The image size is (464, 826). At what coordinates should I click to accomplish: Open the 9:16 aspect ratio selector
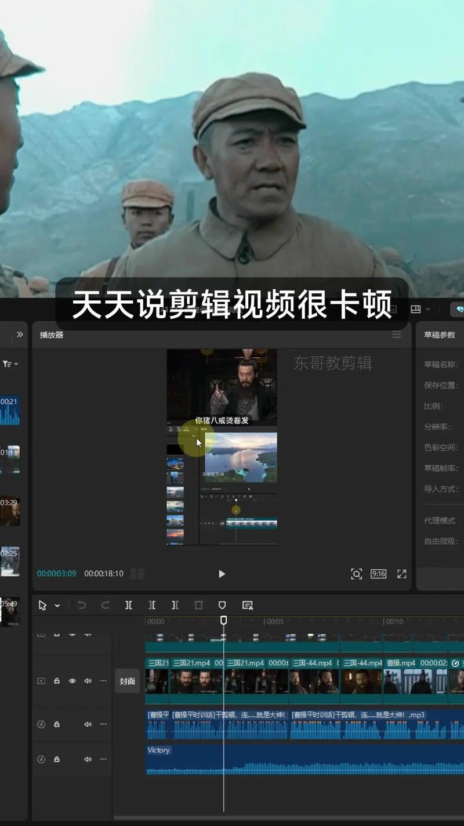click(x=379, y=574)
